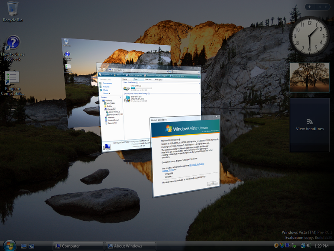Image resolution: width=334 pixels, height=251 pixels.
Task: Collapse Hard Disk Drives group arrow
Action: (199, 83)
